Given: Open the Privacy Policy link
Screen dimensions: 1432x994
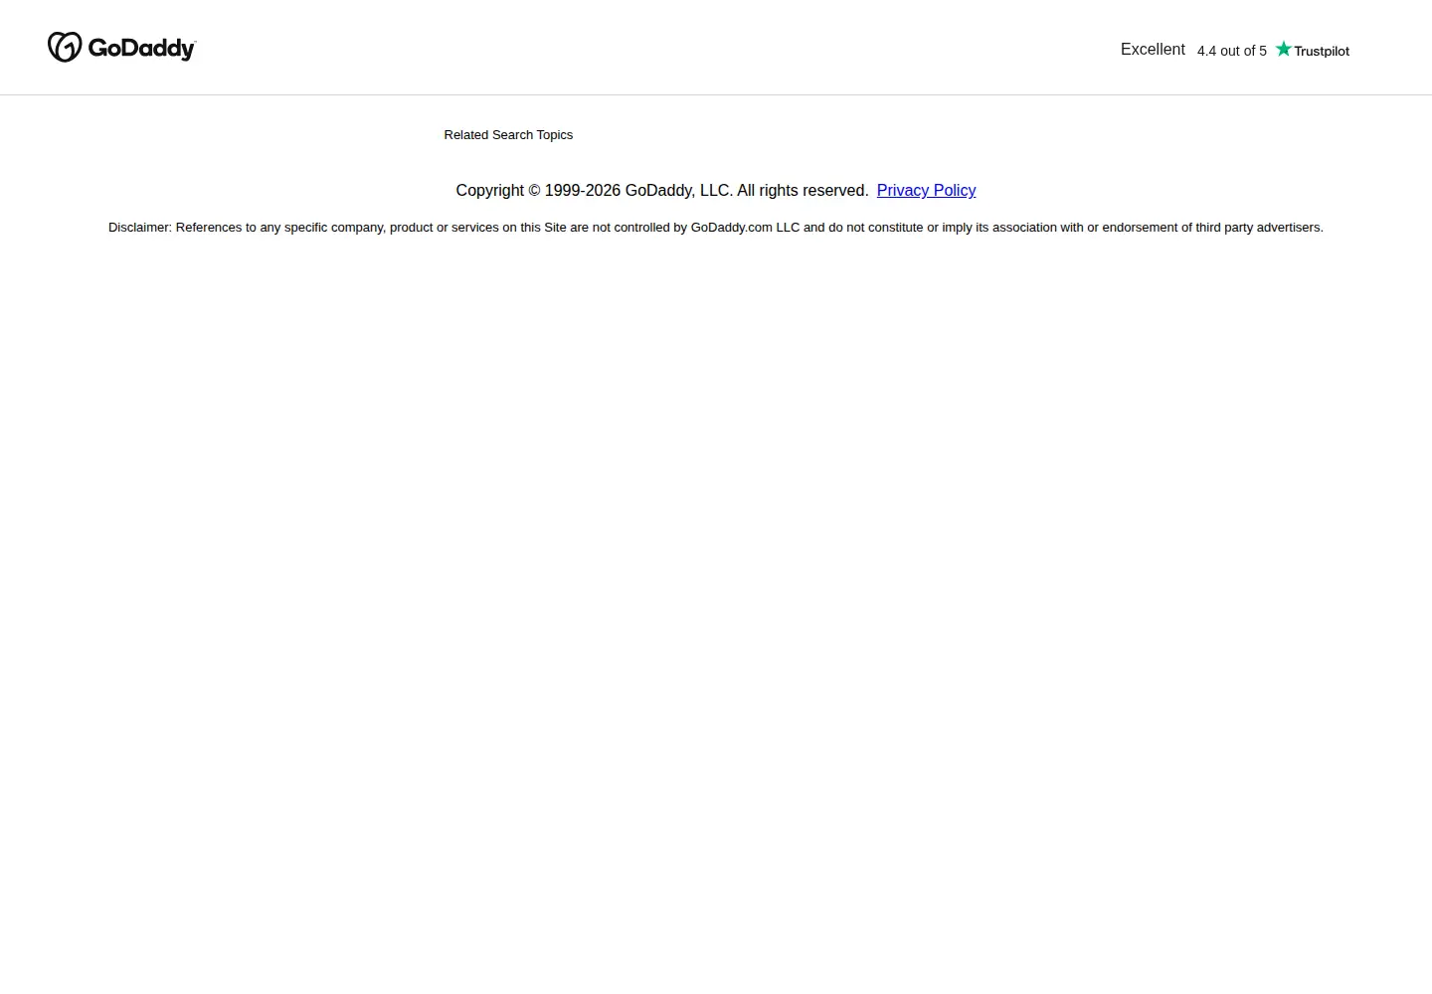Looking at the screenshot, I should coord(926,190).
